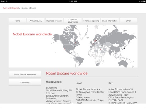This screenshot has width=146, height=109.
Task: Click the US east coast black dot
Action: tap(75, 47)
